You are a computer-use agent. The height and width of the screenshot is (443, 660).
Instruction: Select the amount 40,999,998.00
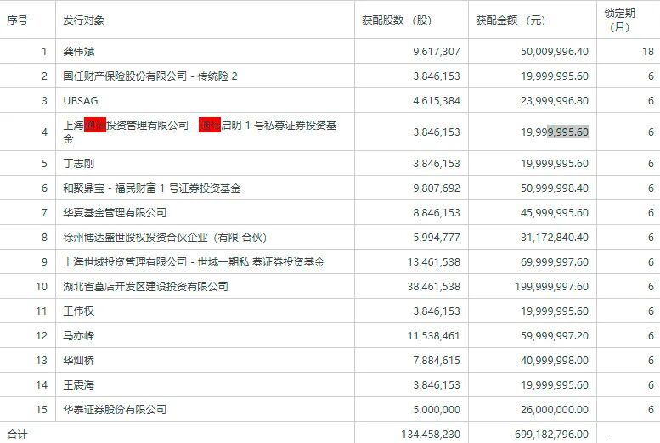(x=555, y=361)
